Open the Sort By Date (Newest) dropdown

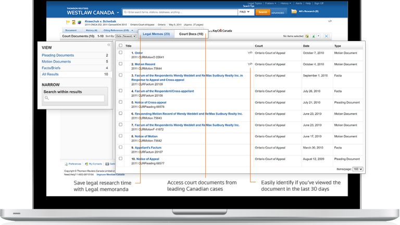[126, 36]
